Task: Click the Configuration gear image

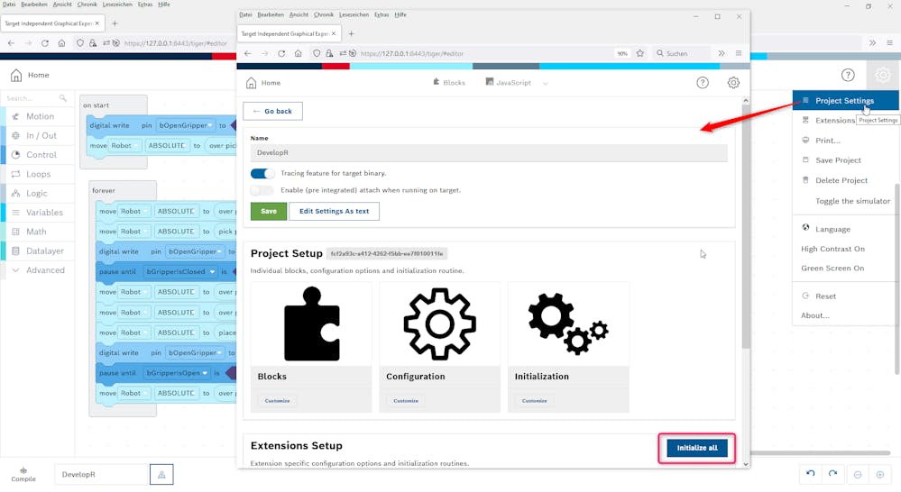Action: pyautogui.click(x=439, y=324)
